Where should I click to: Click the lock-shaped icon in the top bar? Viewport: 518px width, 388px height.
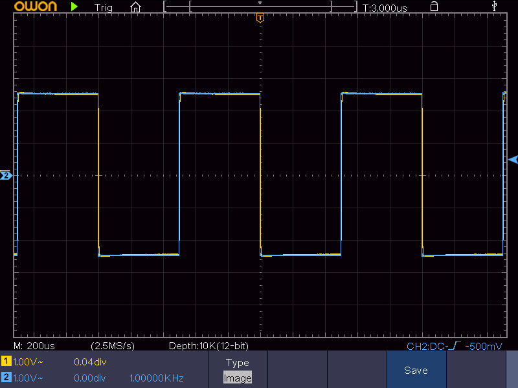tap(434, 6)
